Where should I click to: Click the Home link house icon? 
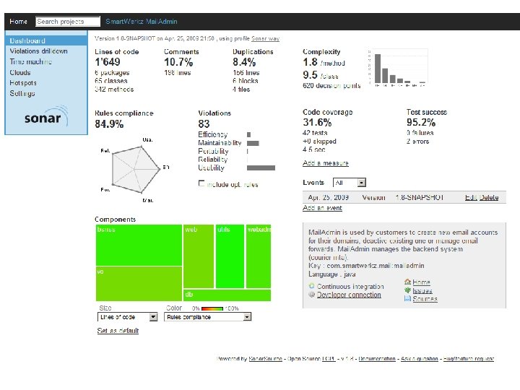[x=407, y=282]
